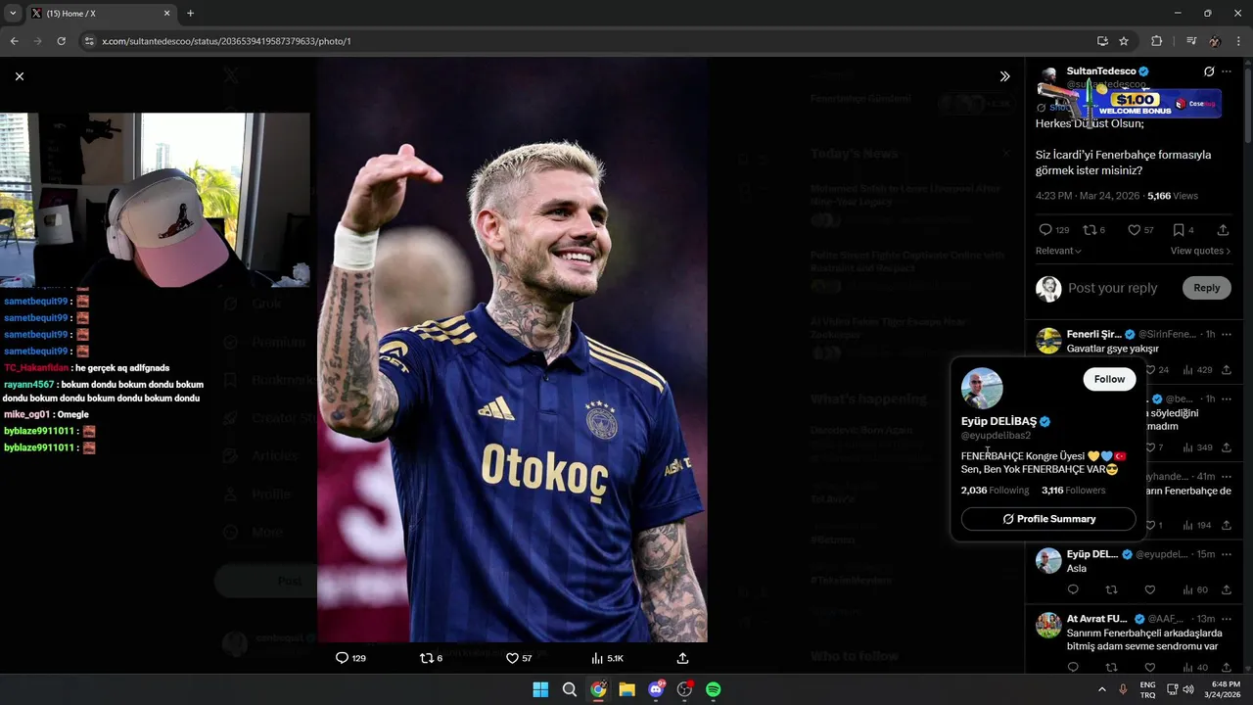Open Chrome profile avatar

pyautogui.click(x=1215, y=41)
